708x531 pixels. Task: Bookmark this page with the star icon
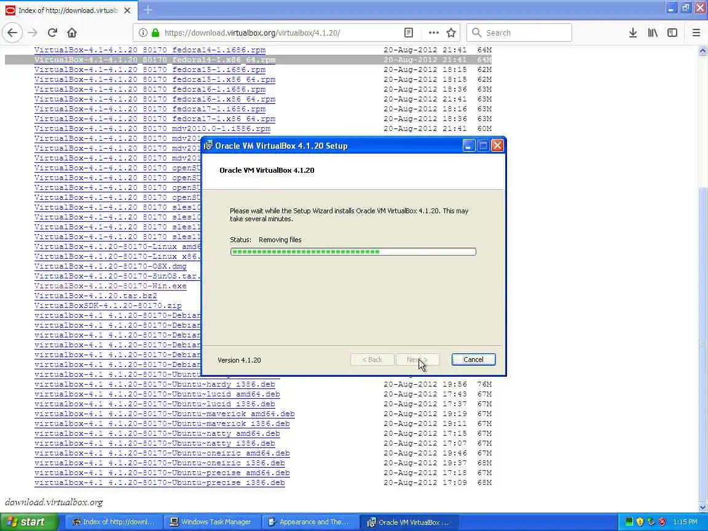450,33
